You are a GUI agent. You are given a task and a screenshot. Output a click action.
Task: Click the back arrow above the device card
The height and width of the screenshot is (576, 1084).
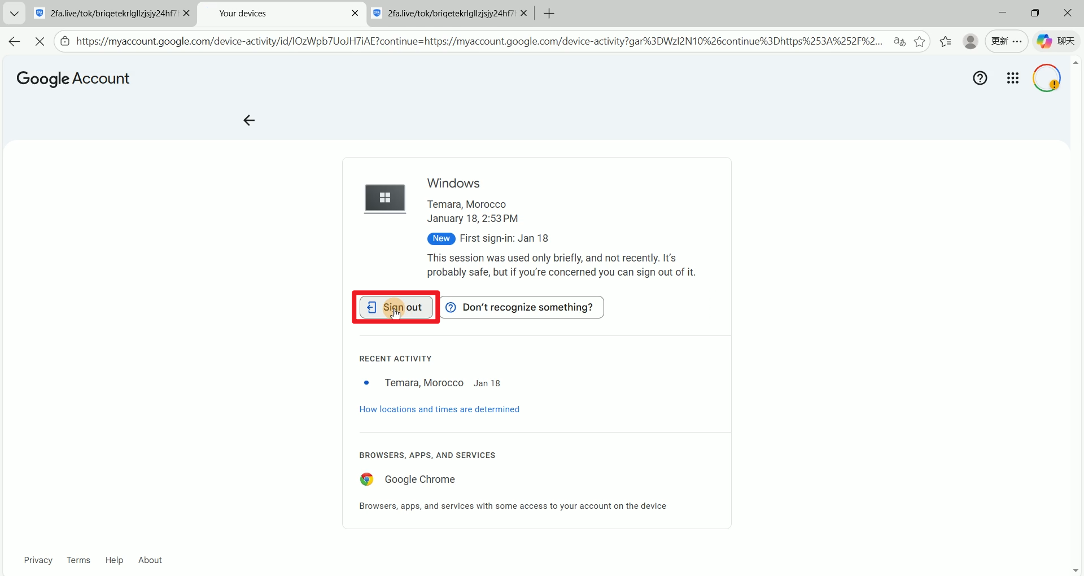pyautogui.click(x=249, y=120)
